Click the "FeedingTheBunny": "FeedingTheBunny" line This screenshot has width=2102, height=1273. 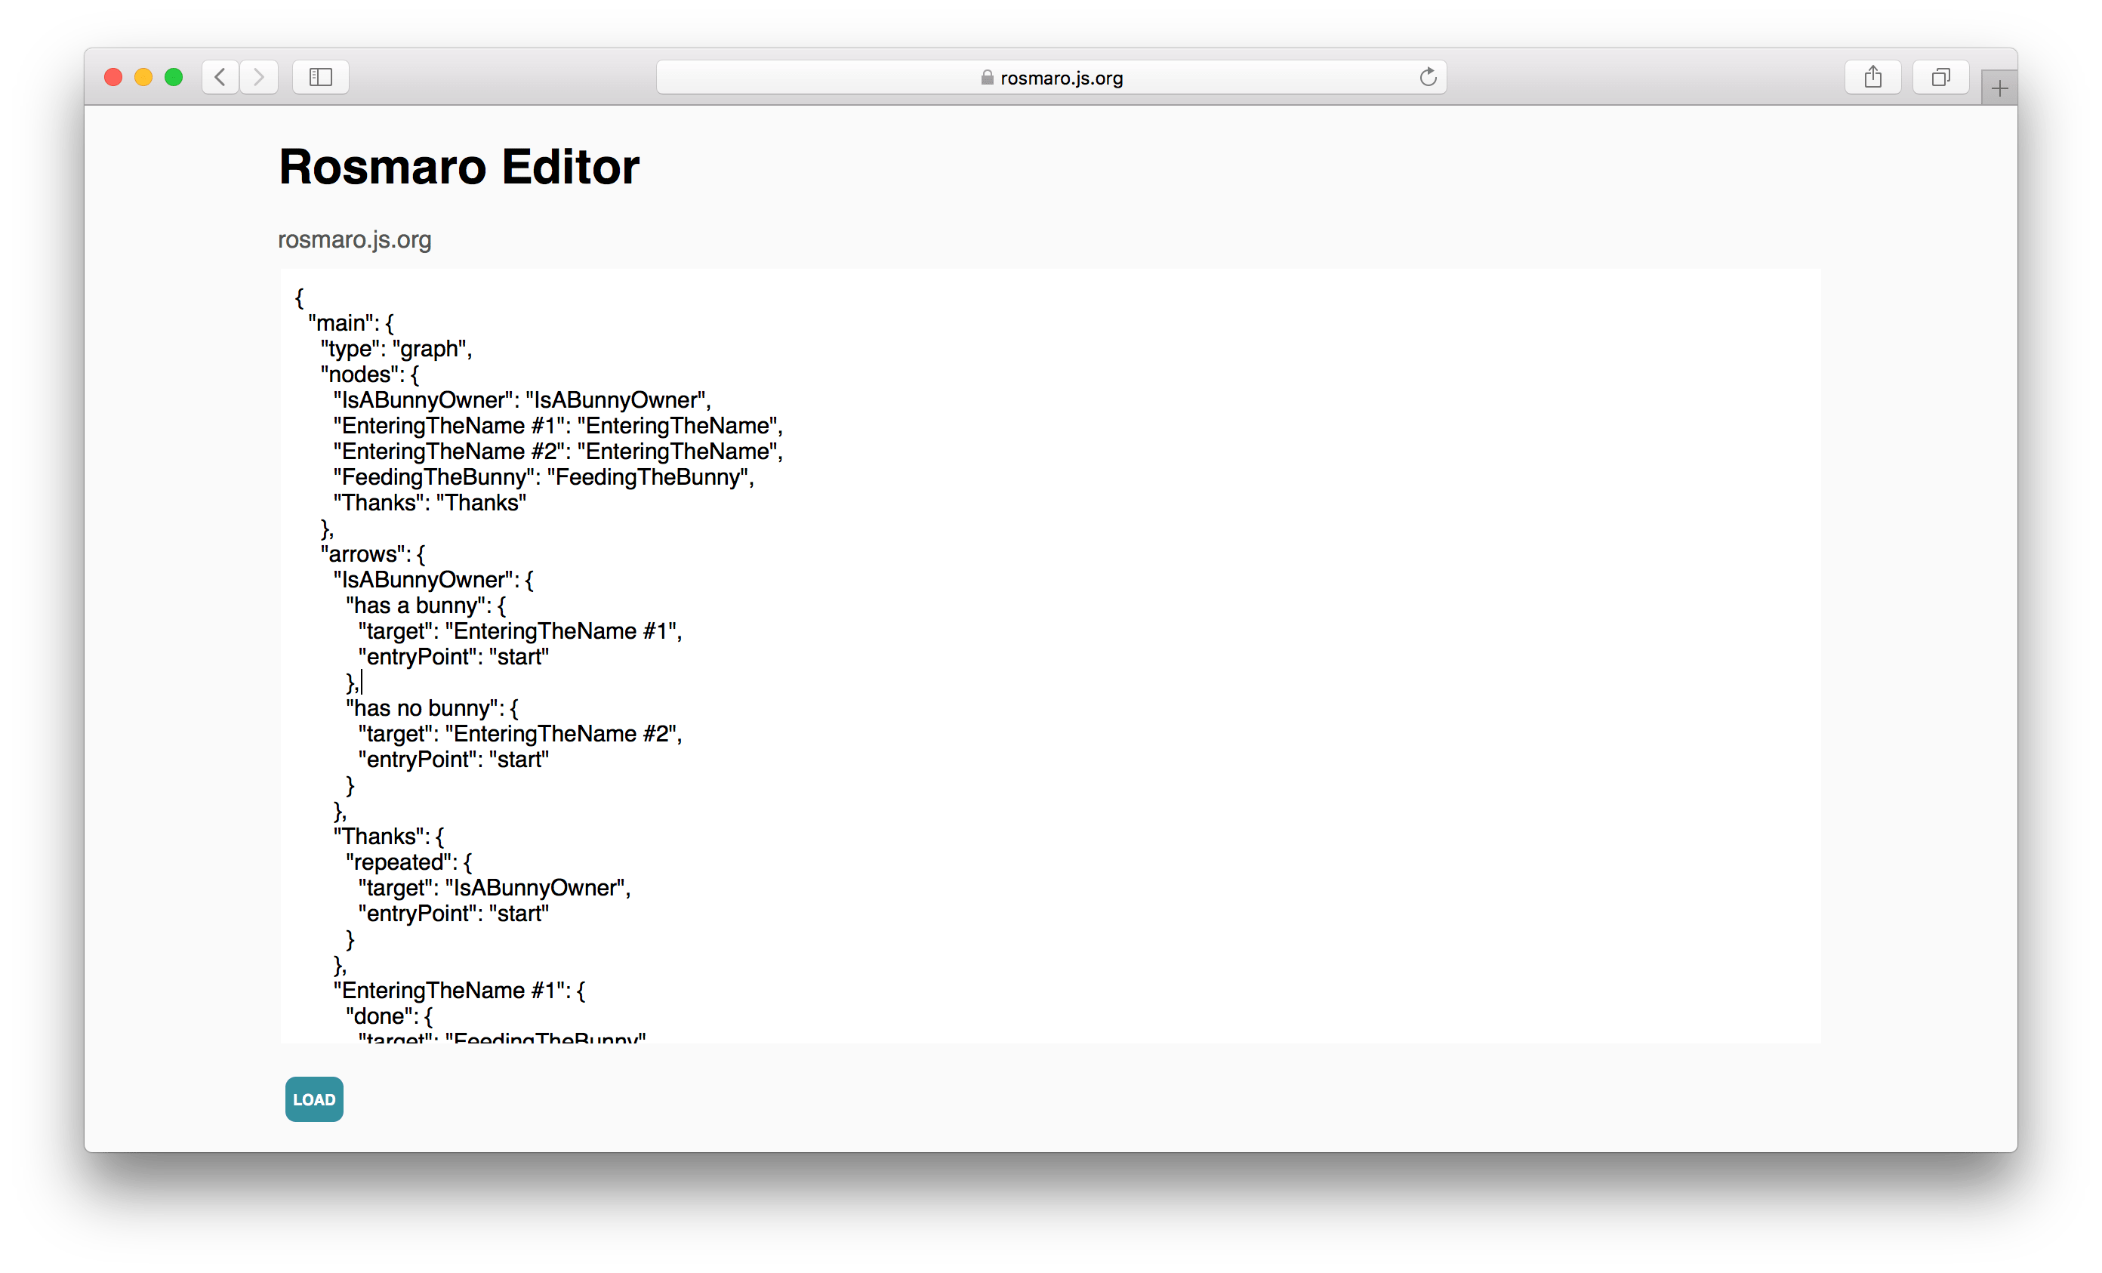(544, 477)
